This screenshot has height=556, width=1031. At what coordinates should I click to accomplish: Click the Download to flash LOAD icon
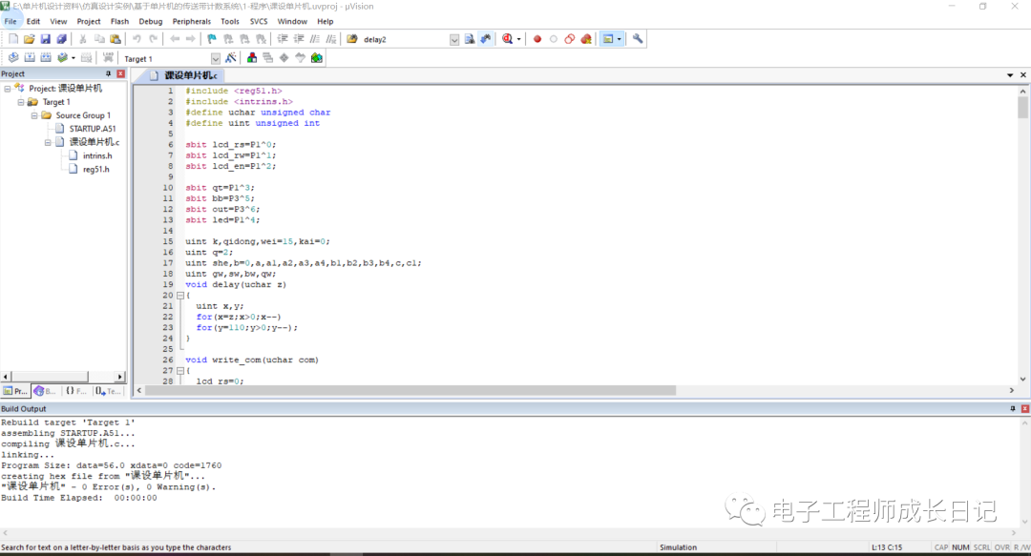tap(106, 58)
